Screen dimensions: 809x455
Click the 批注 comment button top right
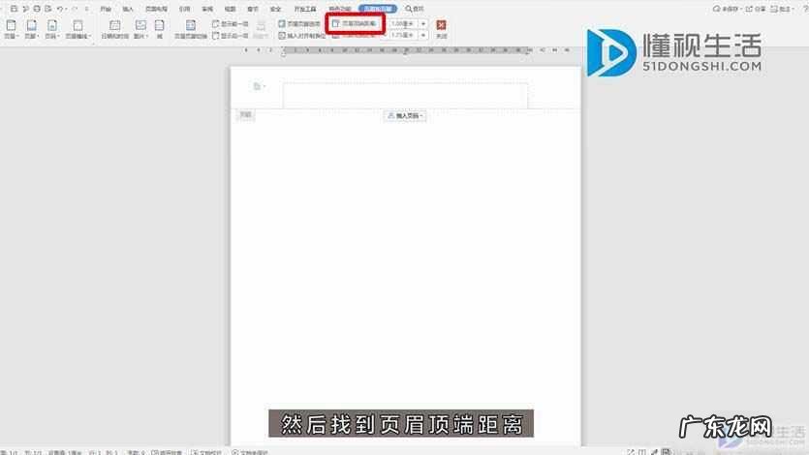[781, 9]
